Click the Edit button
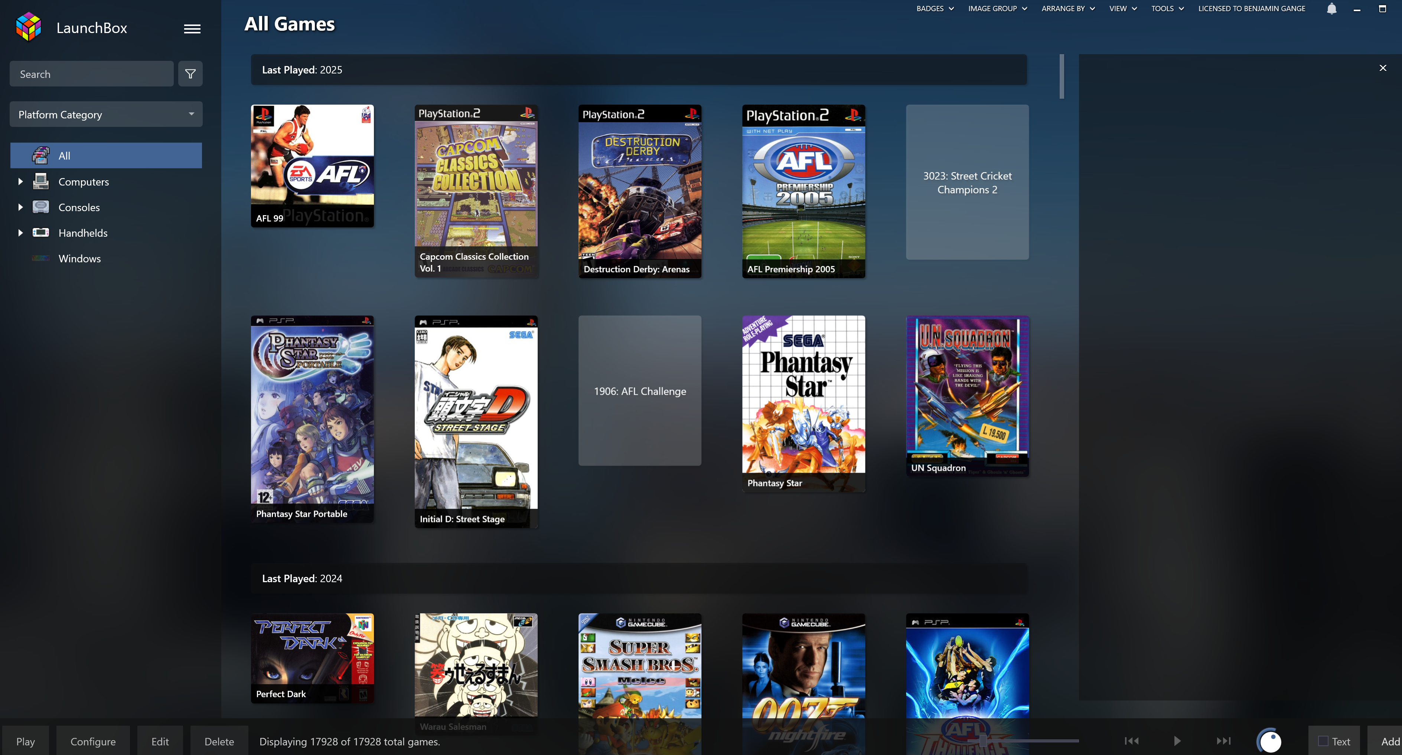Viewport: 1402px width, 755px height. coord(160,741)
